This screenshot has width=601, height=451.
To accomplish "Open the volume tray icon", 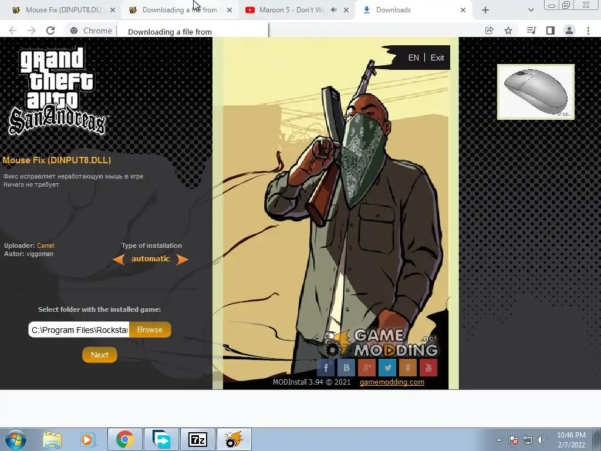I will (541, 440).
